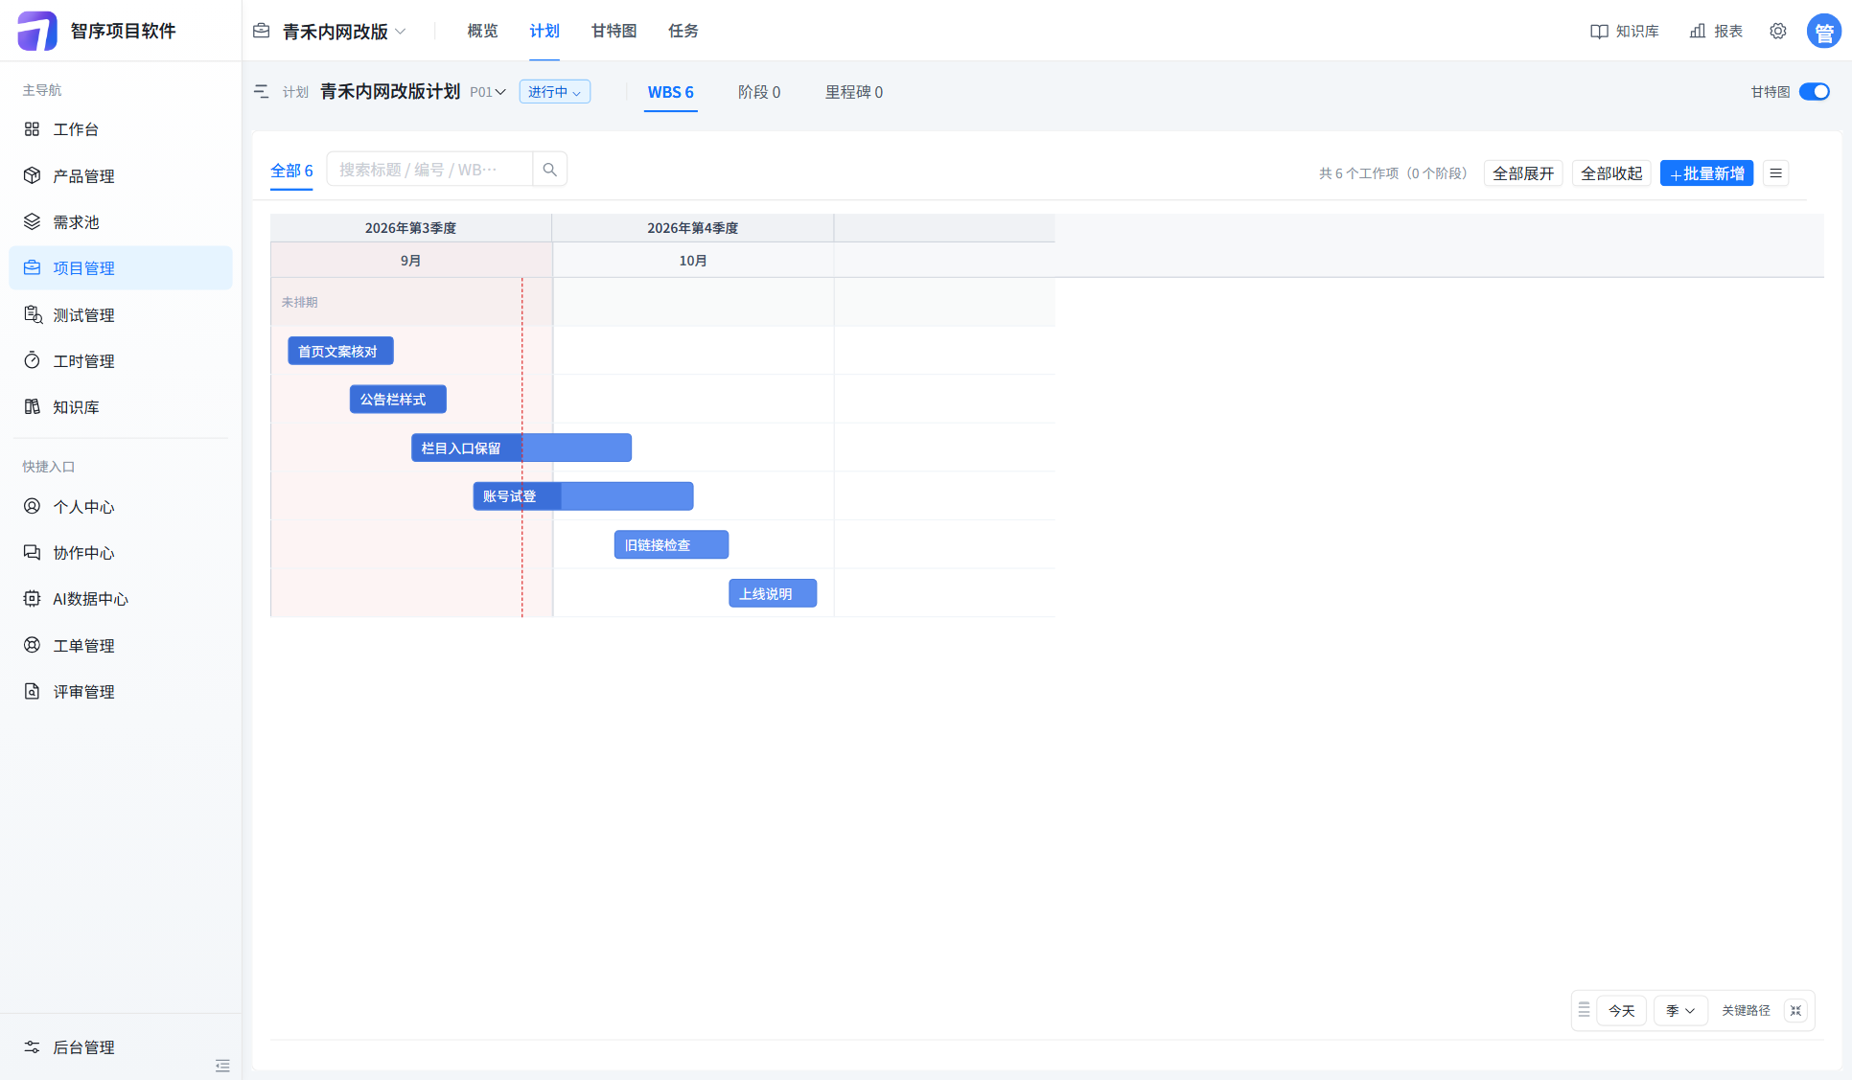The image size is (1852, 1080).
Task: Go to 需求池 in sidebar
Action: 121,222
